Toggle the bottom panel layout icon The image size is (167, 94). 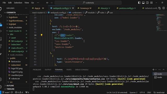tap(143, 3)
